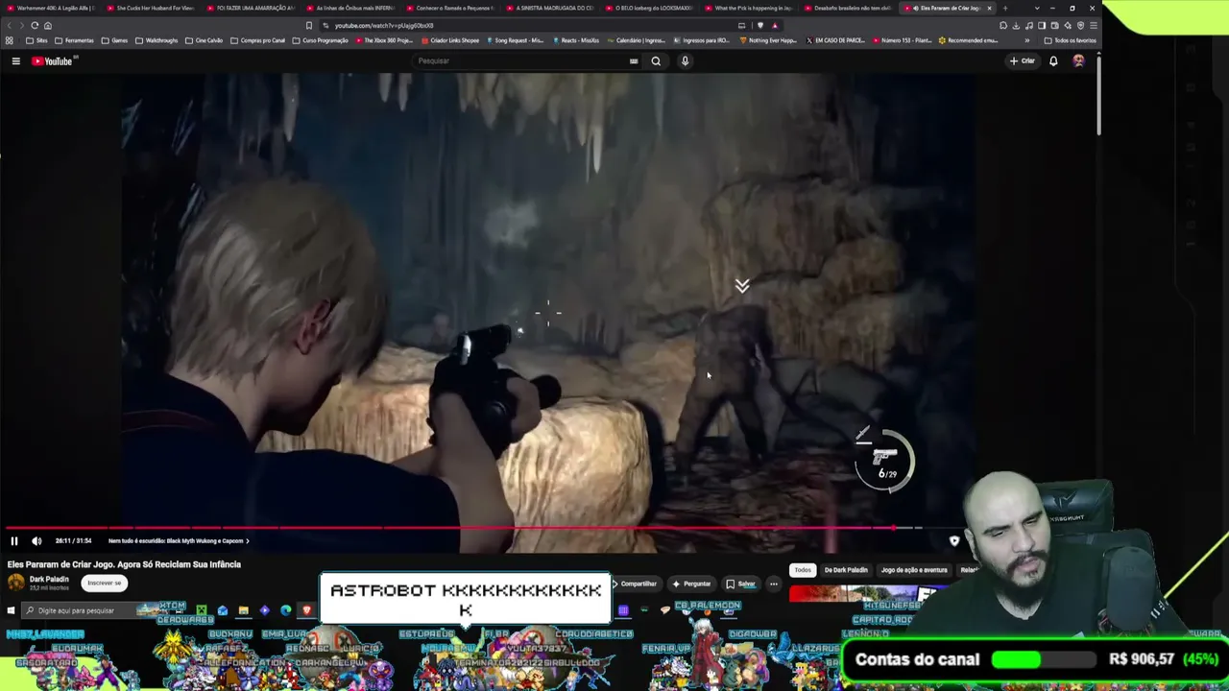This screenshot has height=691, width=1229.
Task: Open the 'EM CASO DE PARCE...' bookmark
Action: pyautogui.click(x=836, y=40)
